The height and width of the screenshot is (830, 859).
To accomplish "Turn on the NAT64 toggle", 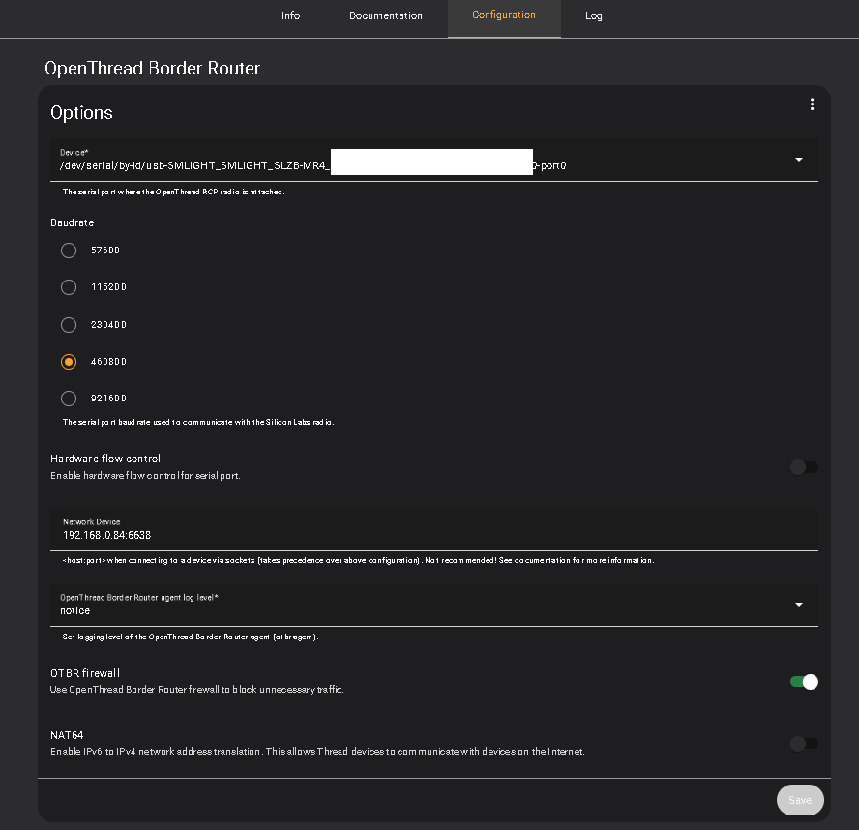I will 804,744.
